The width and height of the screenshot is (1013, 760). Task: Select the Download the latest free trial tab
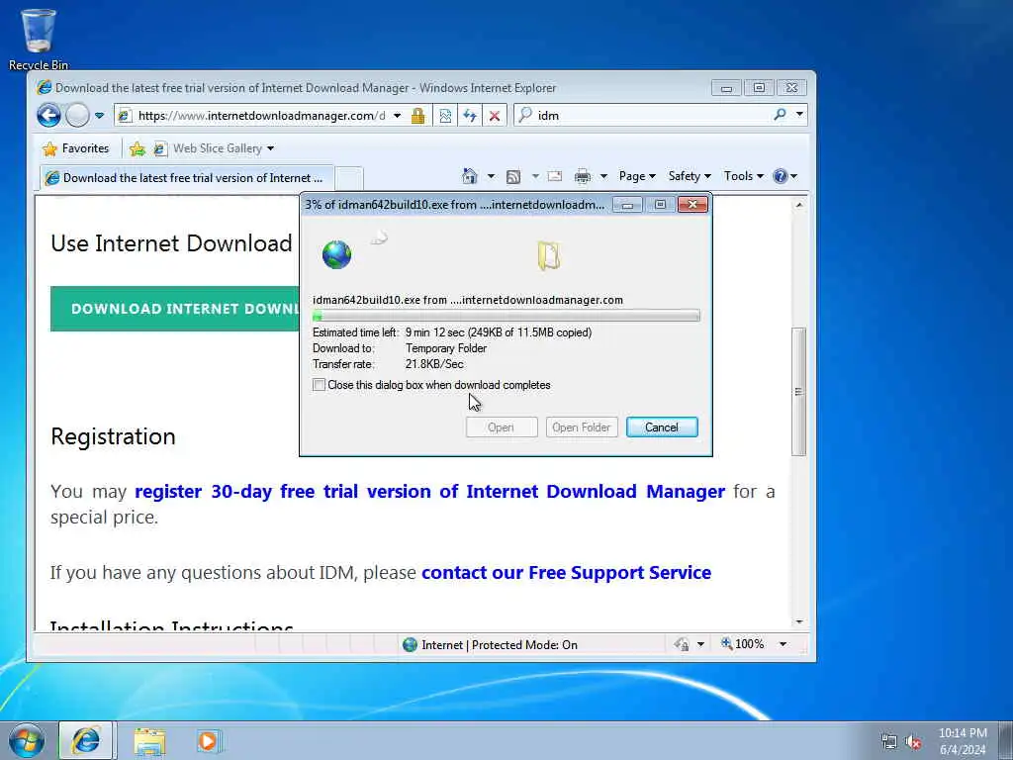click(187, 178)
